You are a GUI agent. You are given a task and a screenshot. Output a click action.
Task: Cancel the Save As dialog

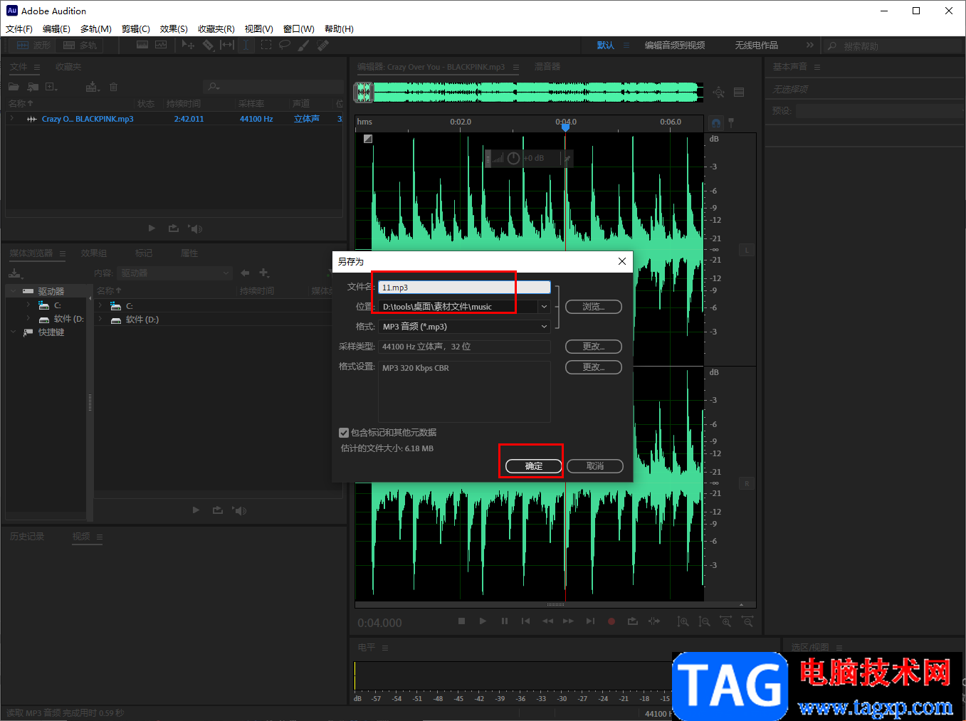click(x=595, y=466)
